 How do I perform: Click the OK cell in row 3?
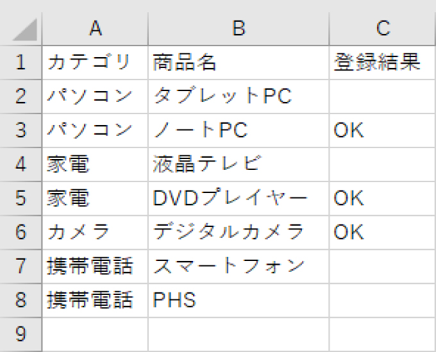coord(383,130)
